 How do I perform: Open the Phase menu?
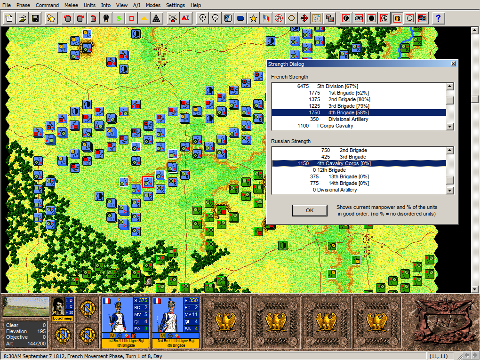[23, 5]
